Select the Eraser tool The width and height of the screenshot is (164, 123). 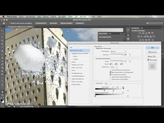coord(2,64)
